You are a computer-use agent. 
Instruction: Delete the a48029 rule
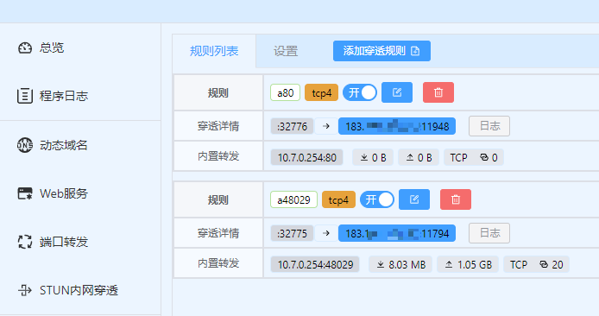[456, 199]
